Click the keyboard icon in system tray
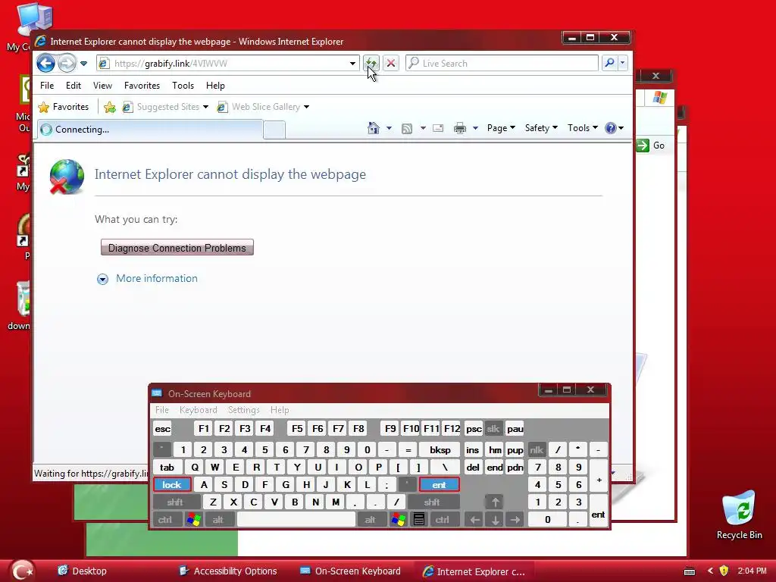 point(690,571)
